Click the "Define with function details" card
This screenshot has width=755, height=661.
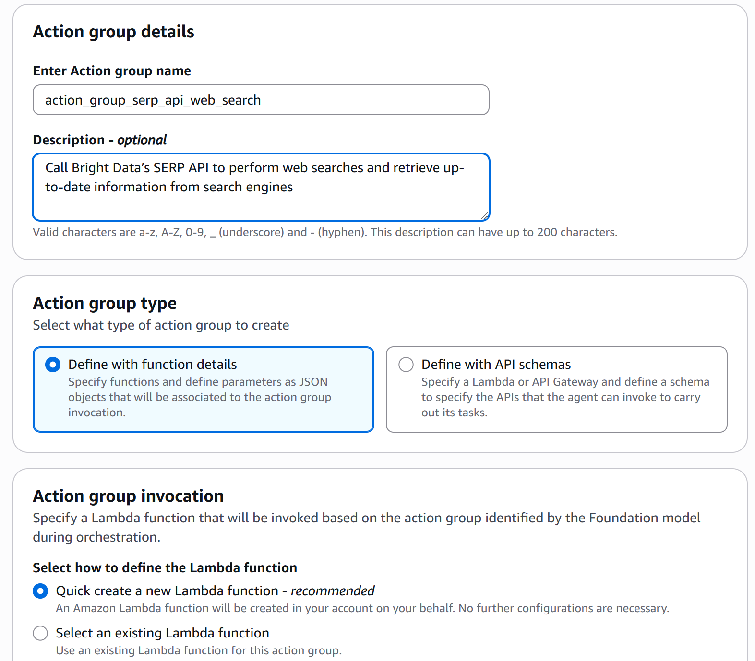tap(203, 389)
